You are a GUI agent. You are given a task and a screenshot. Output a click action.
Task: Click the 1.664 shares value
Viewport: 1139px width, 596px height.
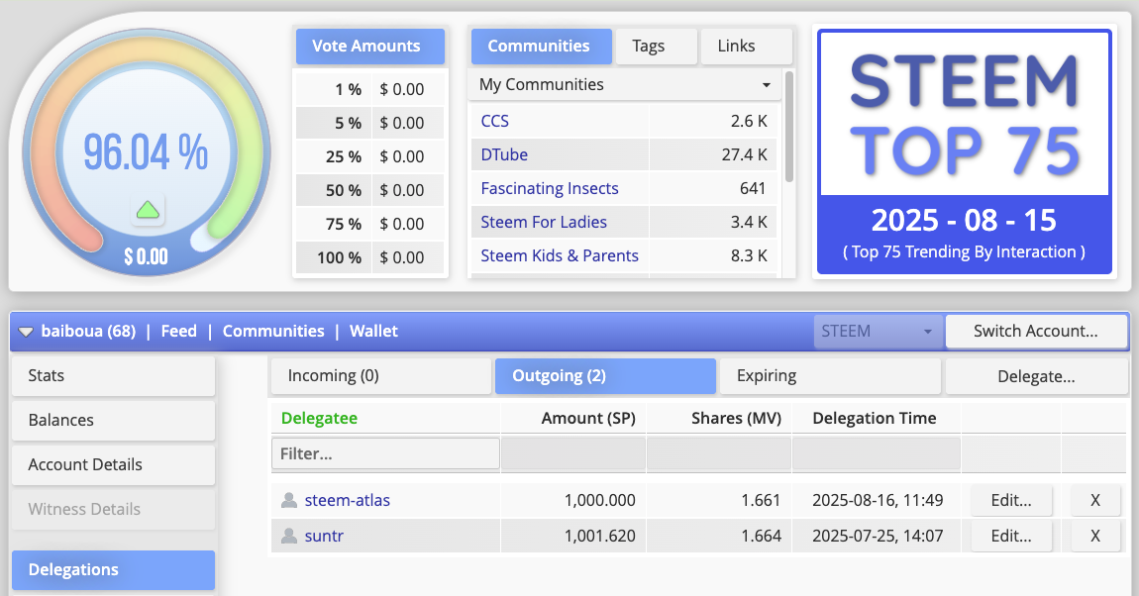coord(761,536)
